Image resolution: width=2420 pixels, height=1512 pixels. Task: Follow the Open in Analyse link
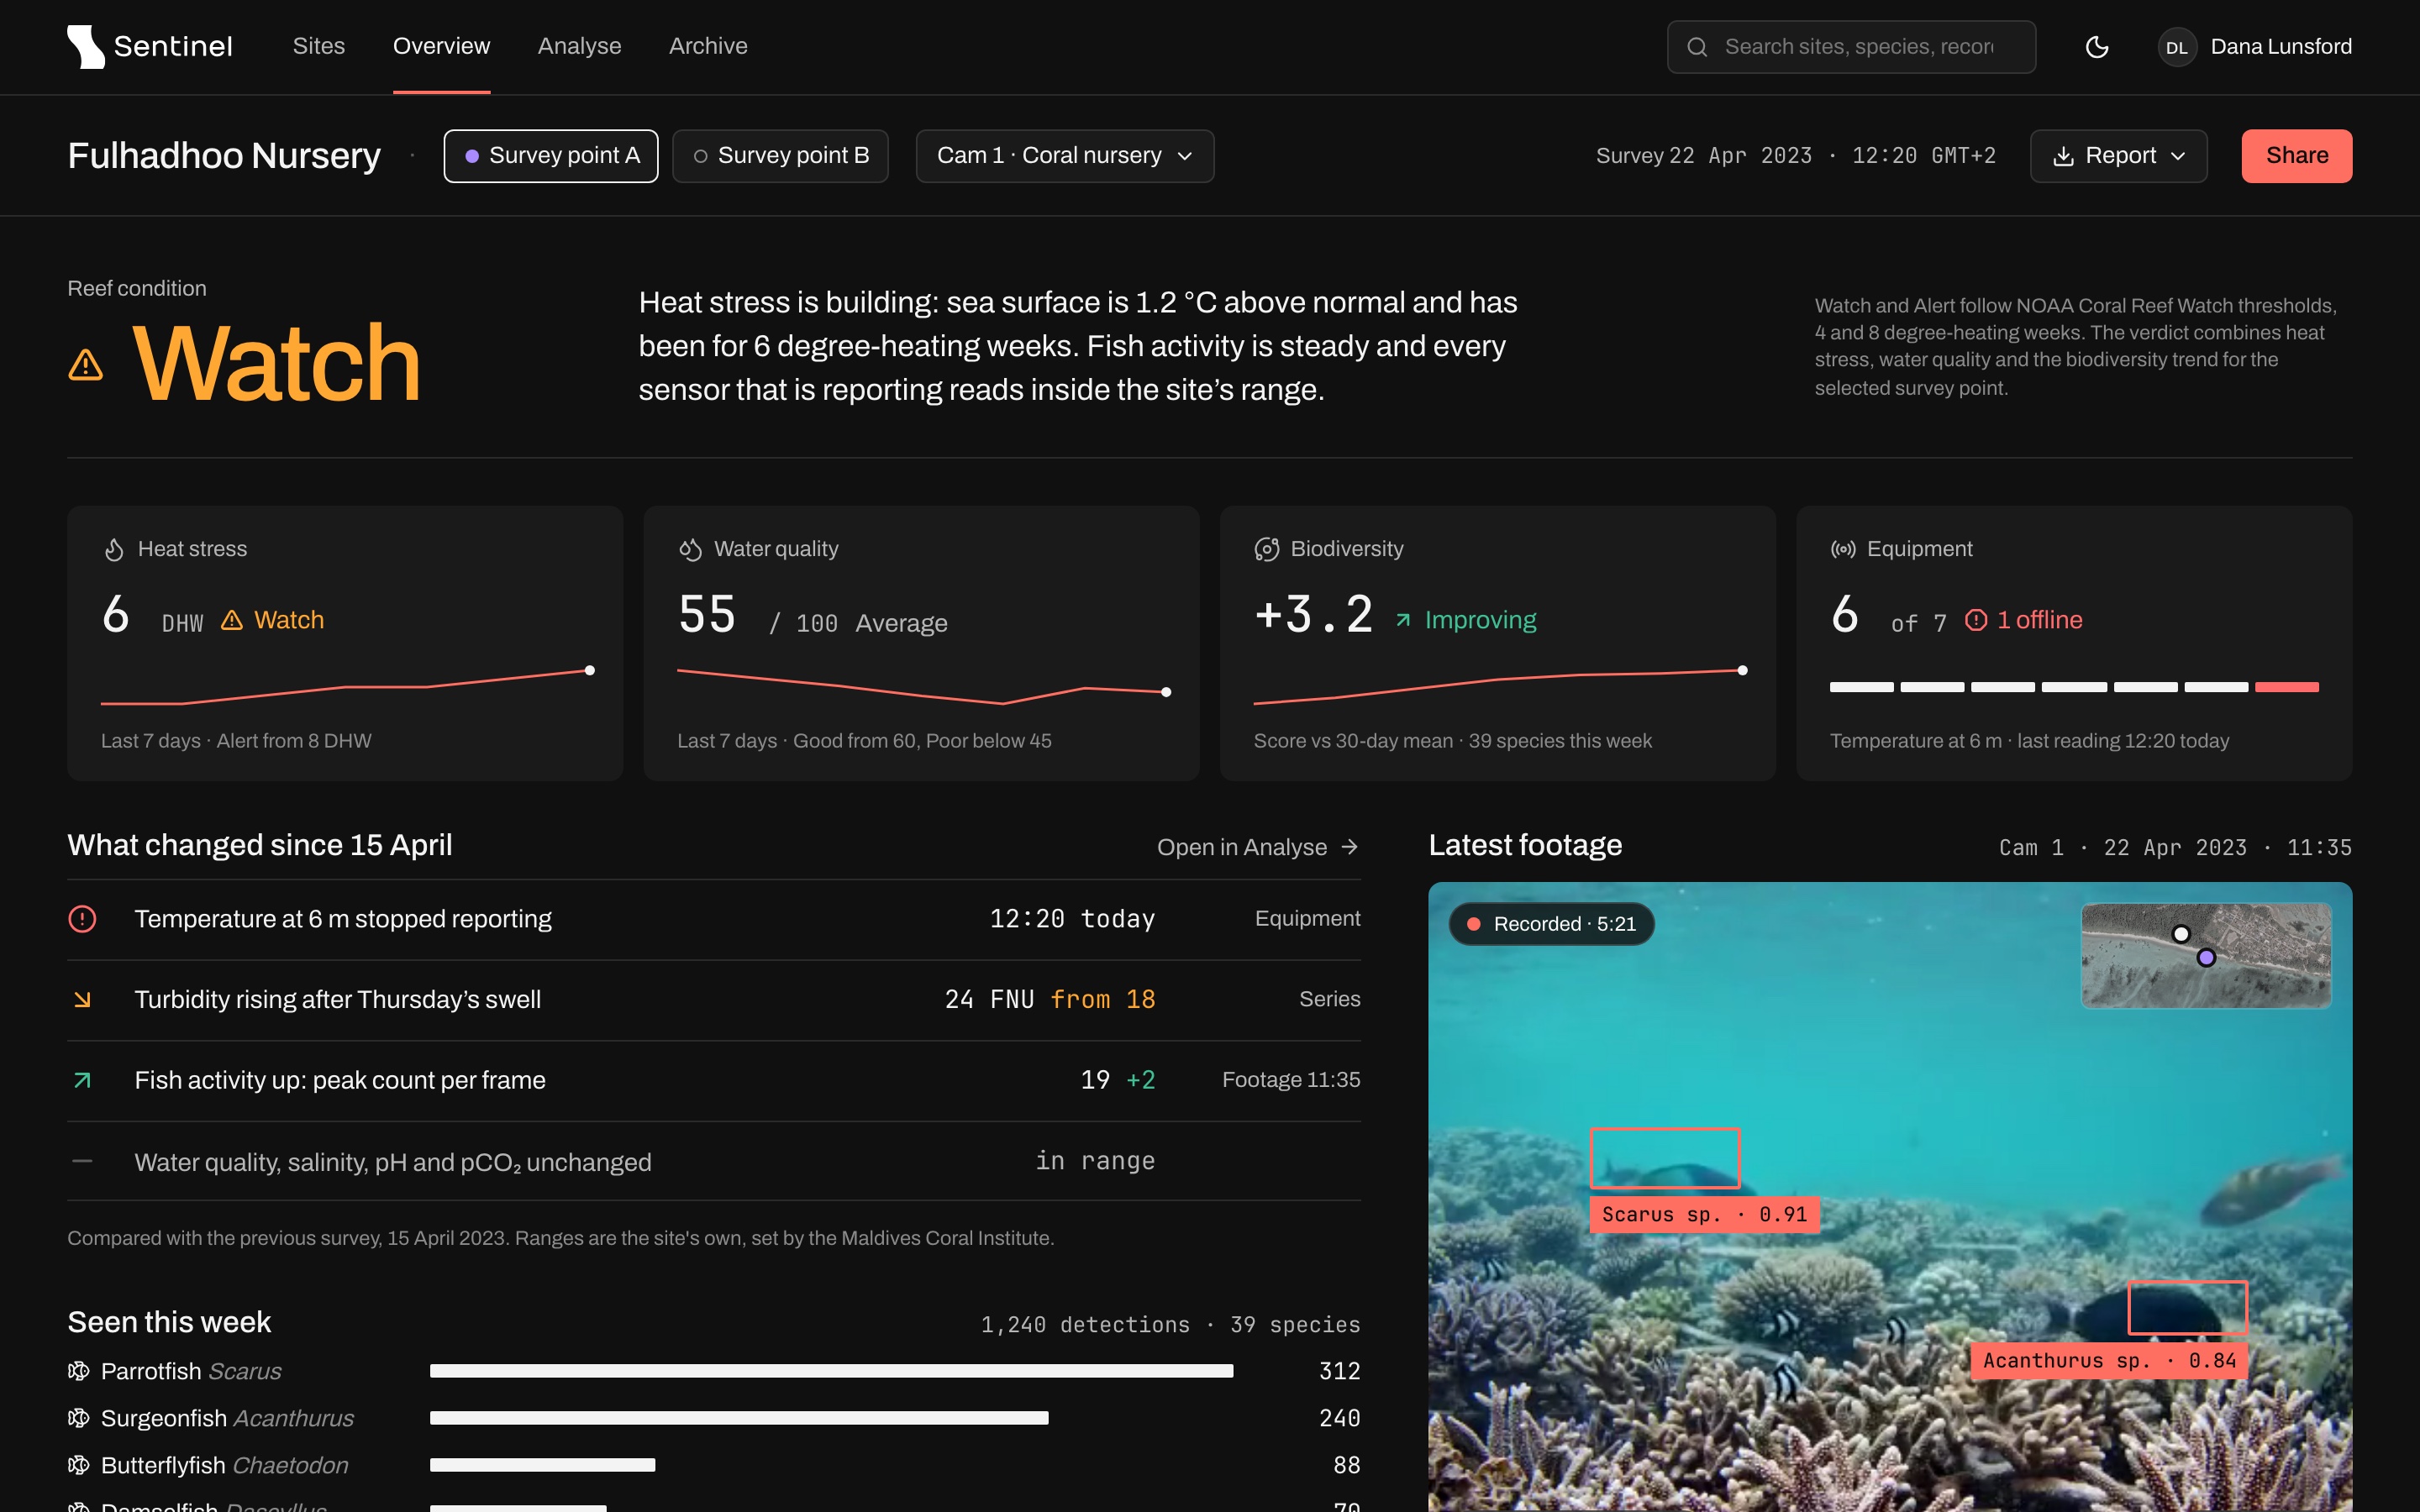(1258, 847)
